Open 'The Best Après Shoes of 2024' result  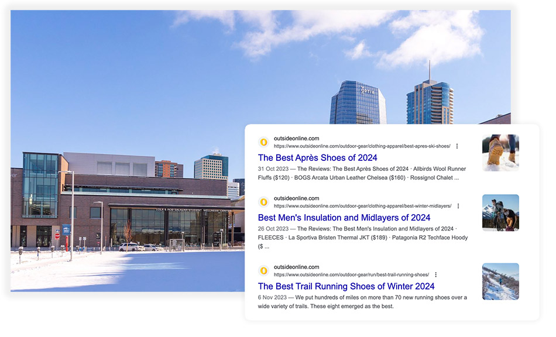(317, 158)
